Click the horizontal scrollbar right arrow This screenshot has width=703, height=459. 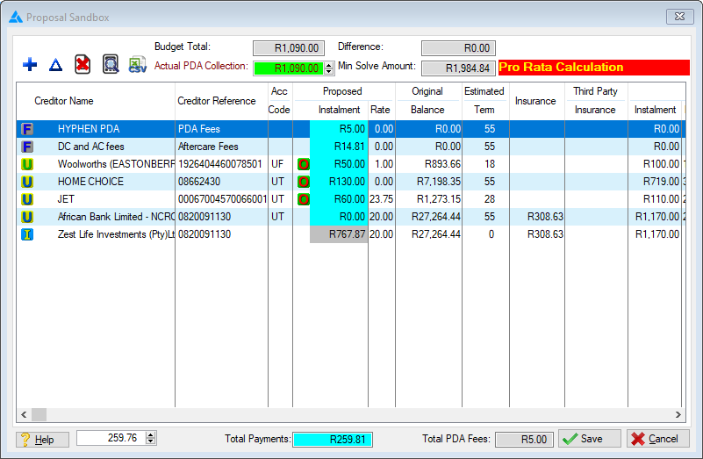[x=678, y=414]
